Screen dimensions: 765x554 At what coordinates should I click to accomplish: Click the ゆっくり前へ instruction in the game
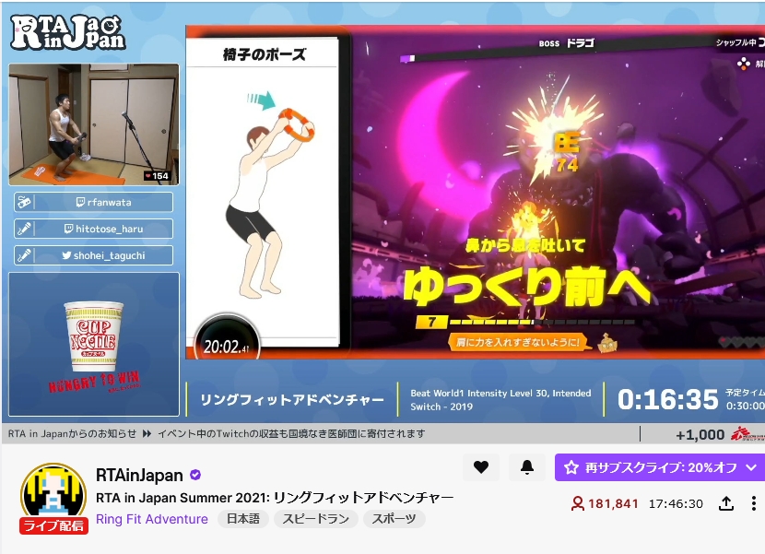527,287
